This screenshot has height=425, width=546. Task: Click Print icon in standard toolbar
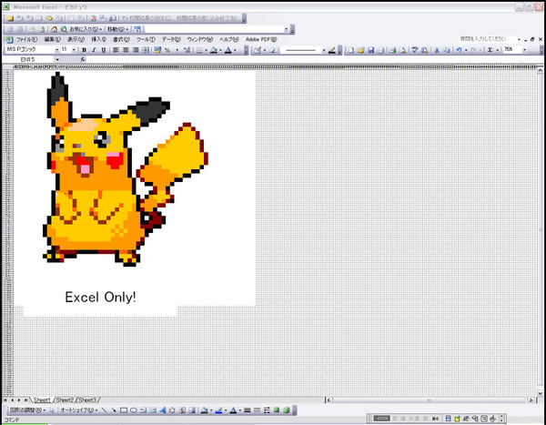392,50
